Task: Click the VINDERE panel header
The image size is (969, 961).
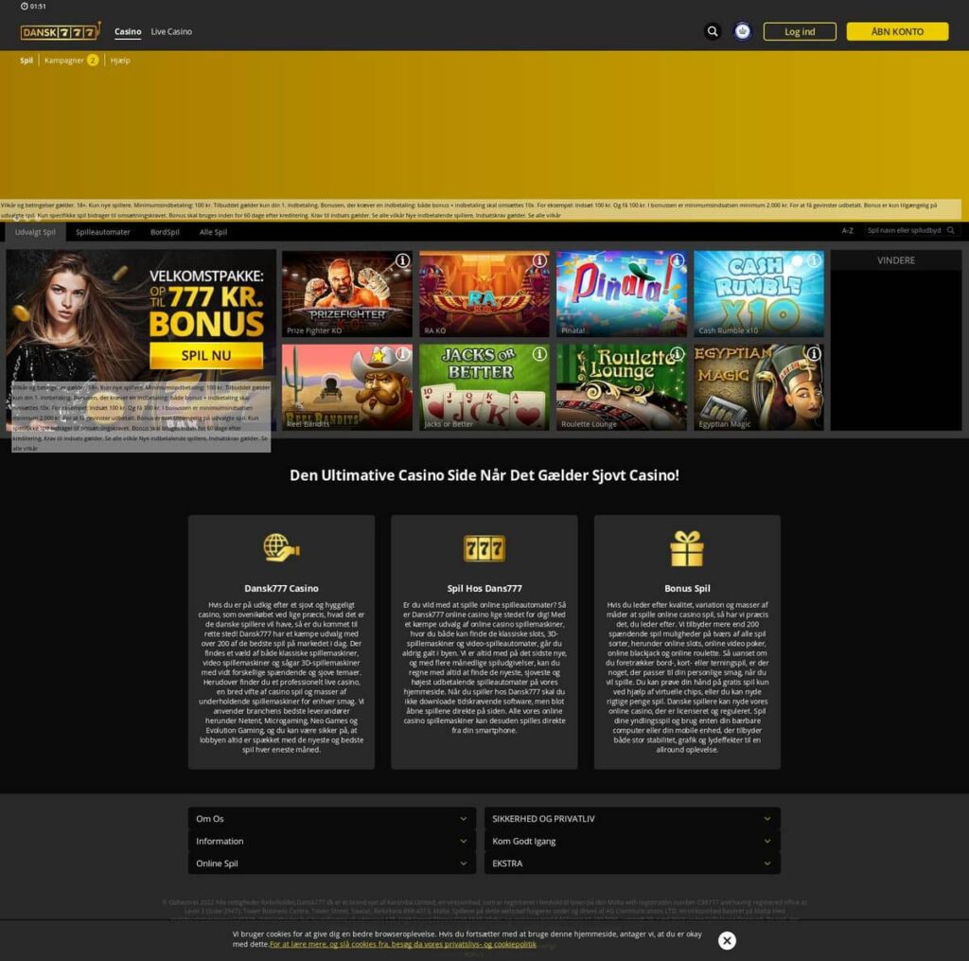Action: coord(895,260)
